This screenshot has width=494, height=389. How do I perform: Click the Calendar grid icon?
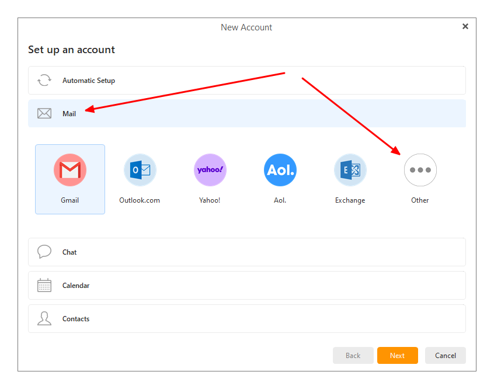tap(44, 285)
